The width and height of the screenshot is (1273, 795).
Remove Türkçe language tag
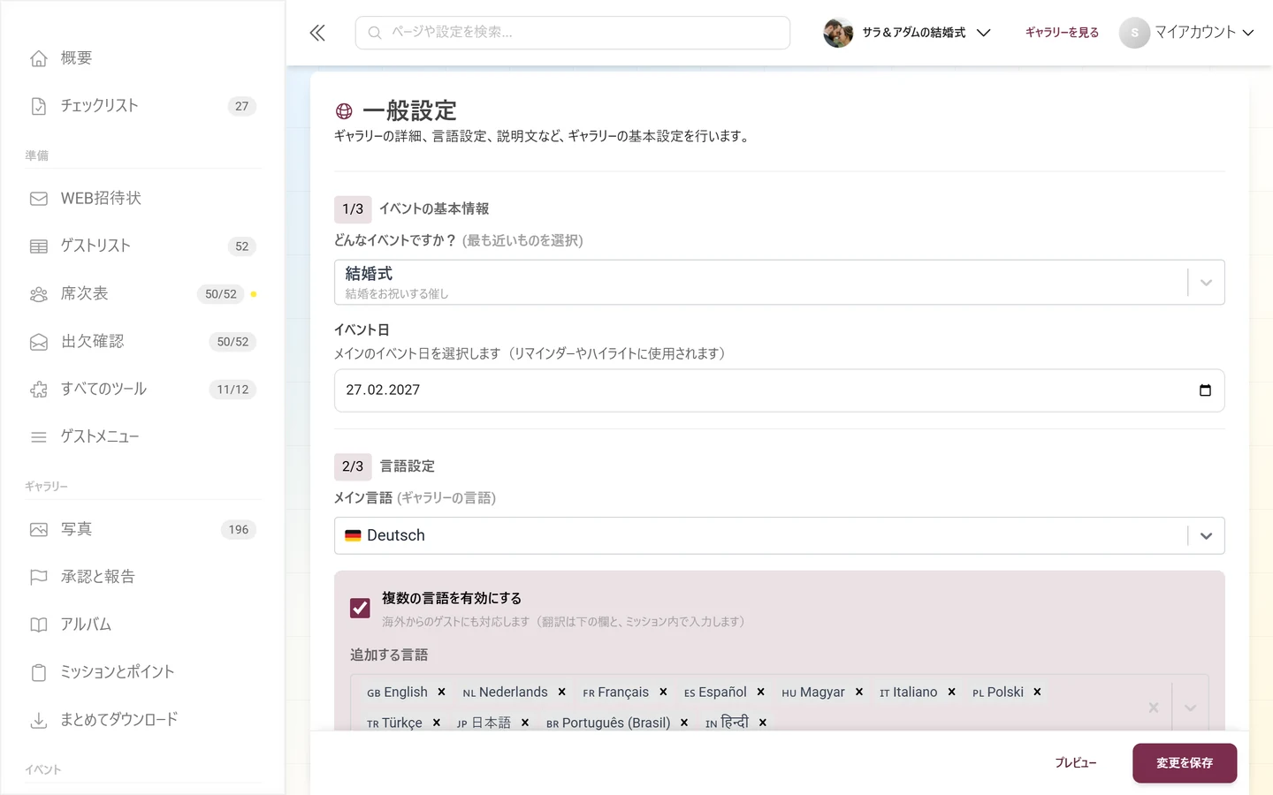tap(436, 723)
